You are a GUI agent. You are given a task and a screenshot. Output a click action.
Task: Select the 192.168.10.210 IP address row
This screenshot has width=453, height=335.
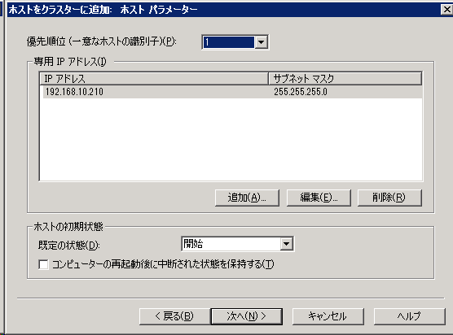(x=232, y=92)
